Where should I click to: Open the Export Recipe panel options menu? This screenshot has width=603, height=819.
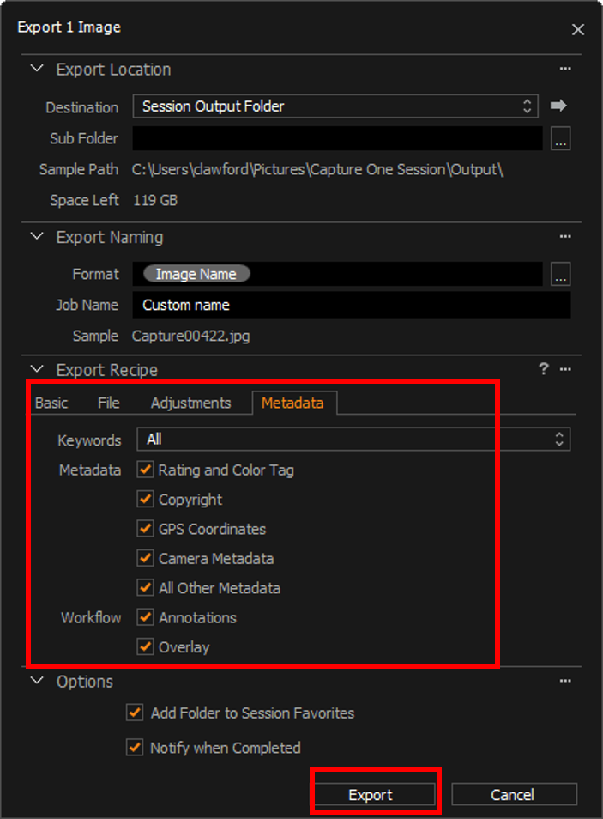(564, 369)
